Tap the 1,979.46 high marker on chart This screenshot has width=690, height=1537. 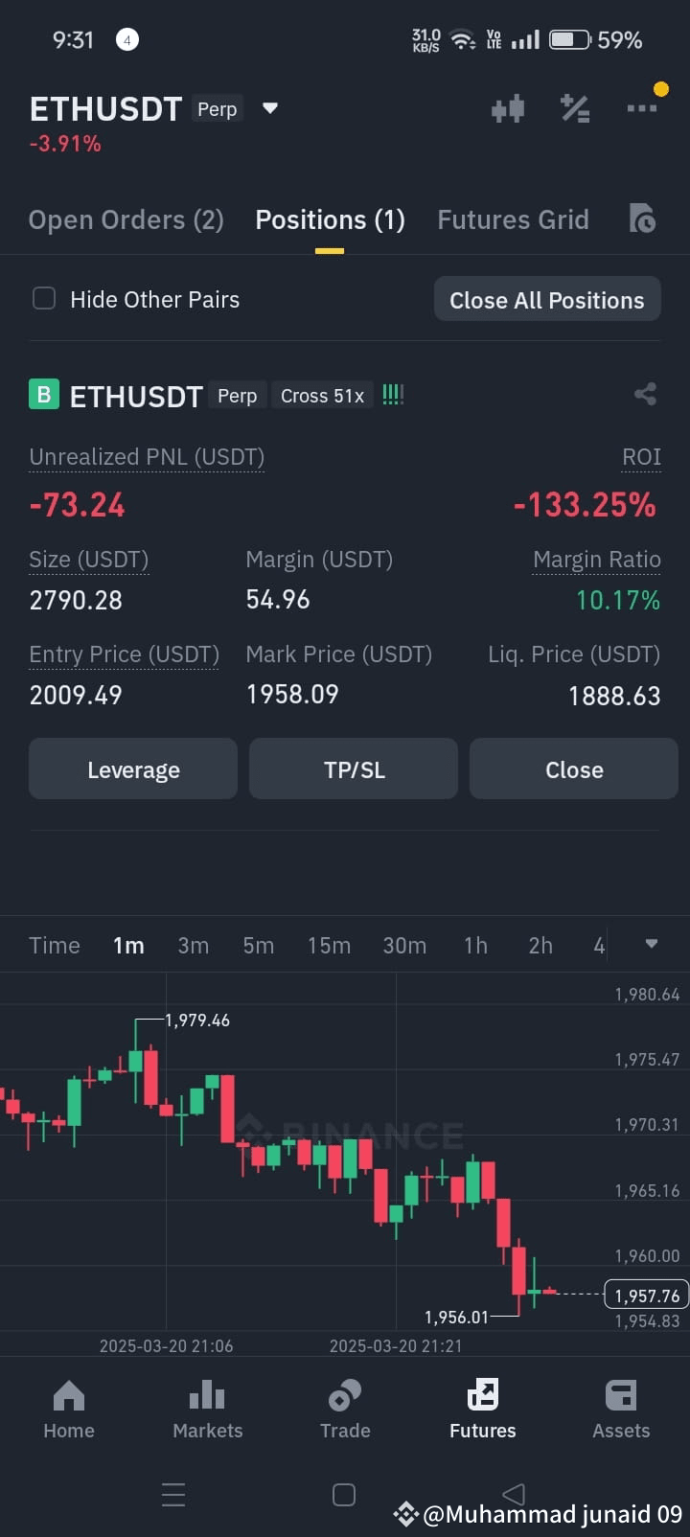tap(197, 1021)
